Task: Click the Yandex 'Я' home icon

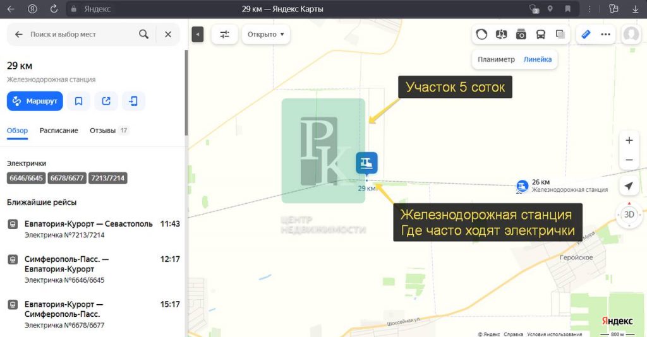Action: (x=32, y=9)
